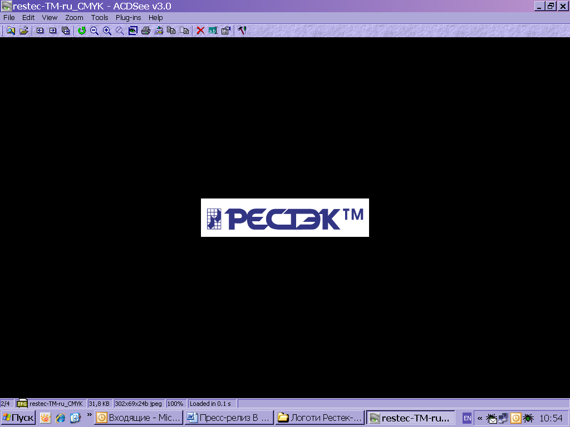Click the open folder toolbar icon
Viewport: 570px width, 427px height.
(x=23, y=31)
